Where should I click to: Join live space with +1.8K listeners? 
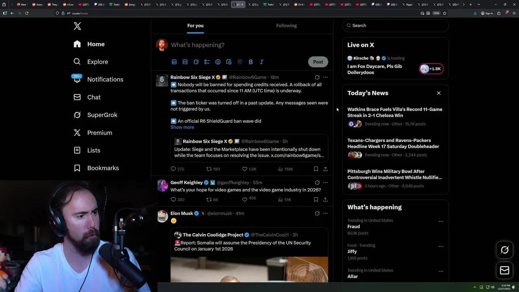431,69
